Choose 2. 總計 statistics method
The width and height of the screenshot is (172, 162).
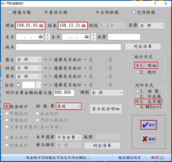(x=138, y=72)
